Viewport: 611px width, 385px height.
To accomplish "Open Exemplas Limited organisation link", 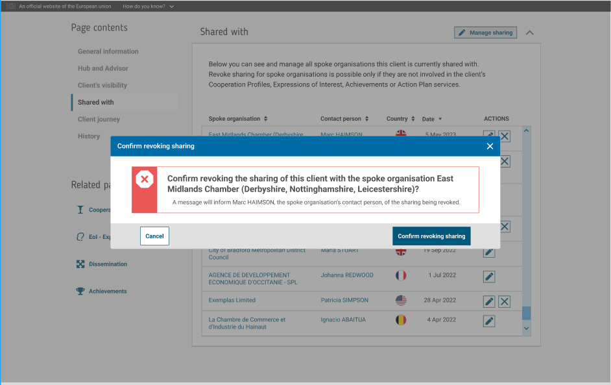I will pyautogui.click(x=232, y=300).
